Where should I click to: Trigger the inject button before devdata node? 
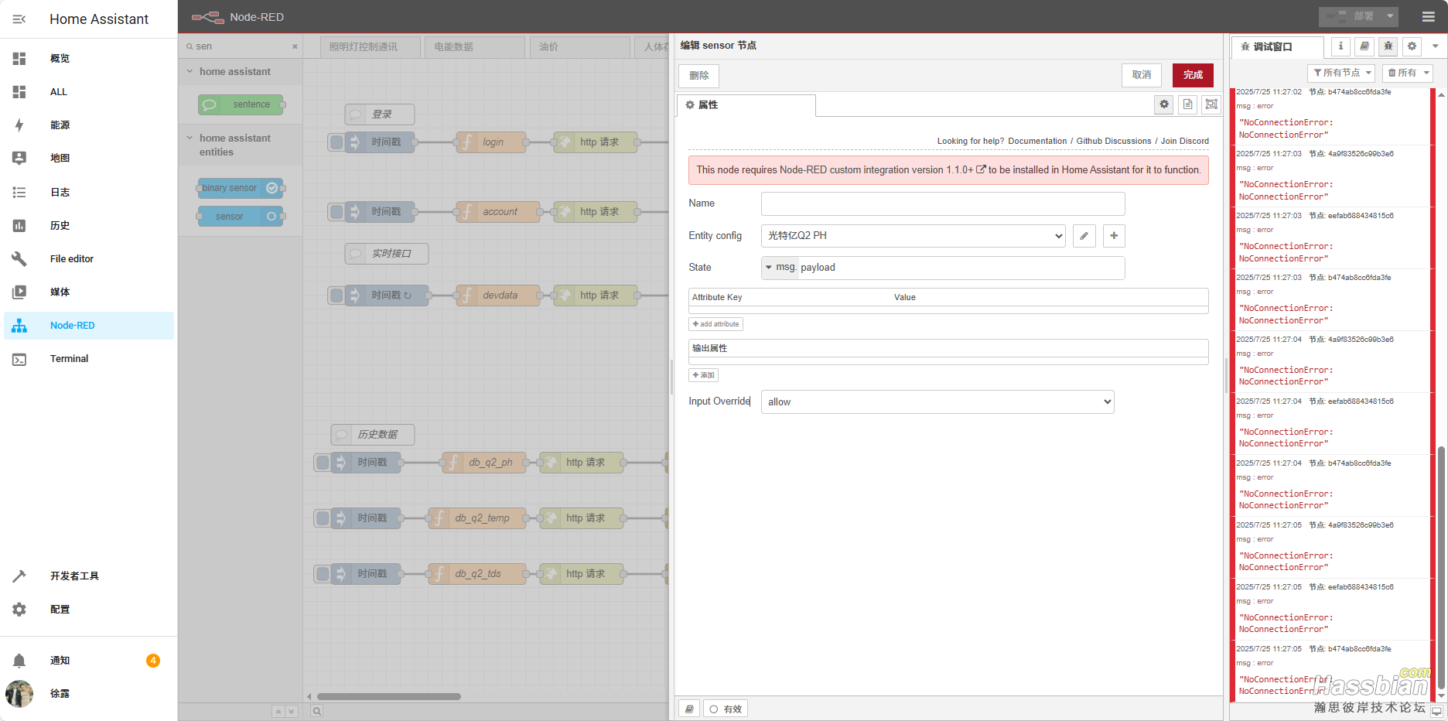(x=336, y=296)
